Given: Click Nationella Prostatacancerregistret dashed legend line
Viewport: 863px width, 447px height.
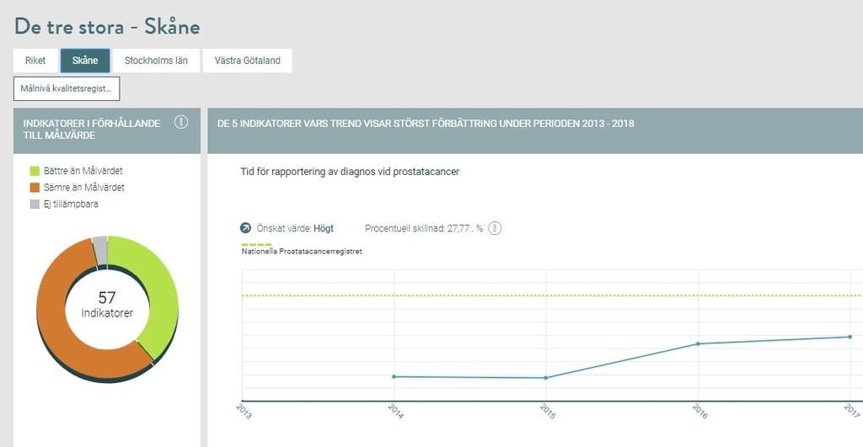Looking at the screenshot, I should pos(256,244).
